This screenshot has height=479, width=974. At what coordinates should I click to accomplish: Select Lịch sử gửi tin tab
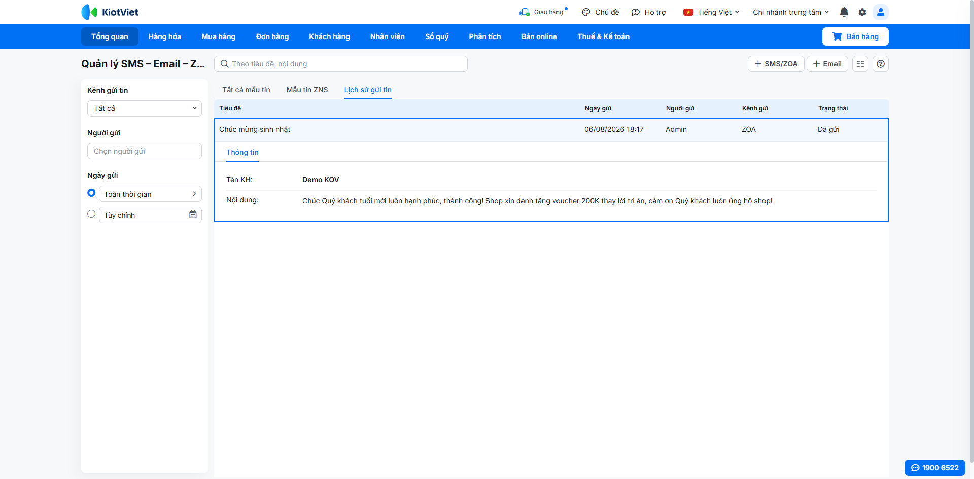tap(368, 90)
